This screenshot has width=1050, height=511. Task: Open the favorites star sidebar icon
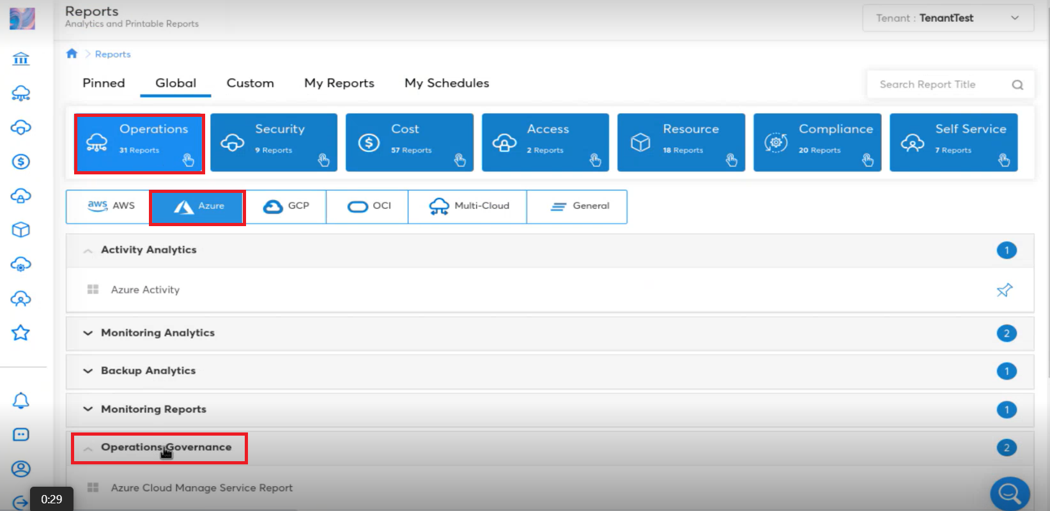tap(21, 333)
